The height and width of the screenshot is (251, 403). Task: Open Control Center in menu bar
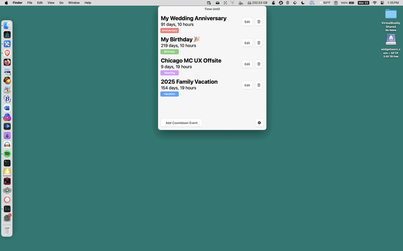tap(382, 3)
